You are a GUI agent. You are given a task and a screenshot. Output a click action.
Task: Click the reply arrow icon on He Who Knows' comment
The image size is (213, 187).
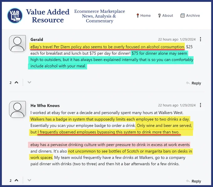pyautogui.click(x=188, y=181)
